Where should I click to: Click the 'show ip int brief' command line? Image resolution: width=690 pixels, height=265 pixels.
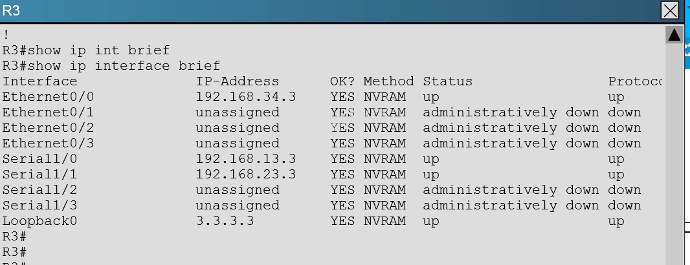[x=86, y=50]
